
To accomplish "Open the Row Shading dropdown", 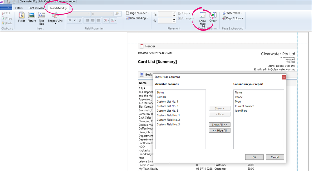I will click(x=137, y=18).
